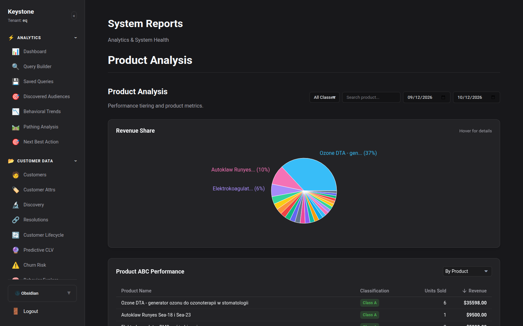Click the Product Name column header
The height and width of the screenshot is (326, 523).
pos(136,291)
